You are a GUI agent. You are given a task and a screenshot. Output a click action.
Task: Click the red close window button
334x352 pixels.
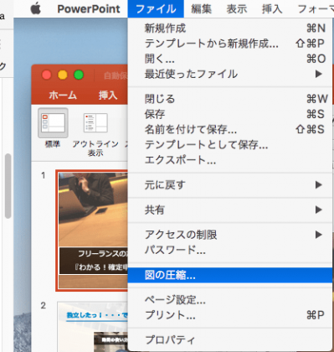pyautogui.click(x=47, y=75)
